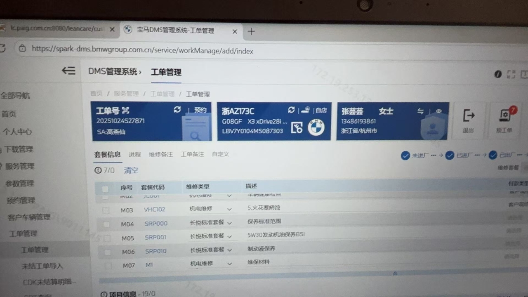Open the 维修类型 dropdown for row M07
This screenshot has height=297, width=528.
pos(229,264)
